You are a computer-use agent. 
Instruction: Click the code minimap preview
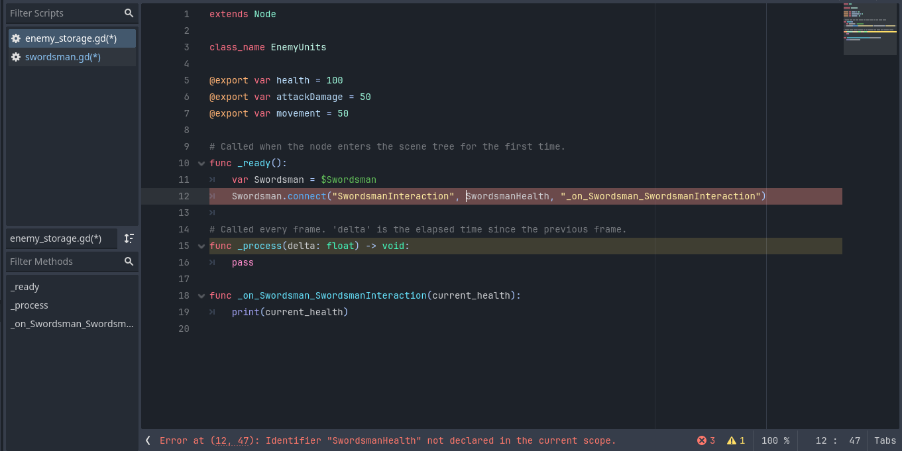click(x=870, y=30)
